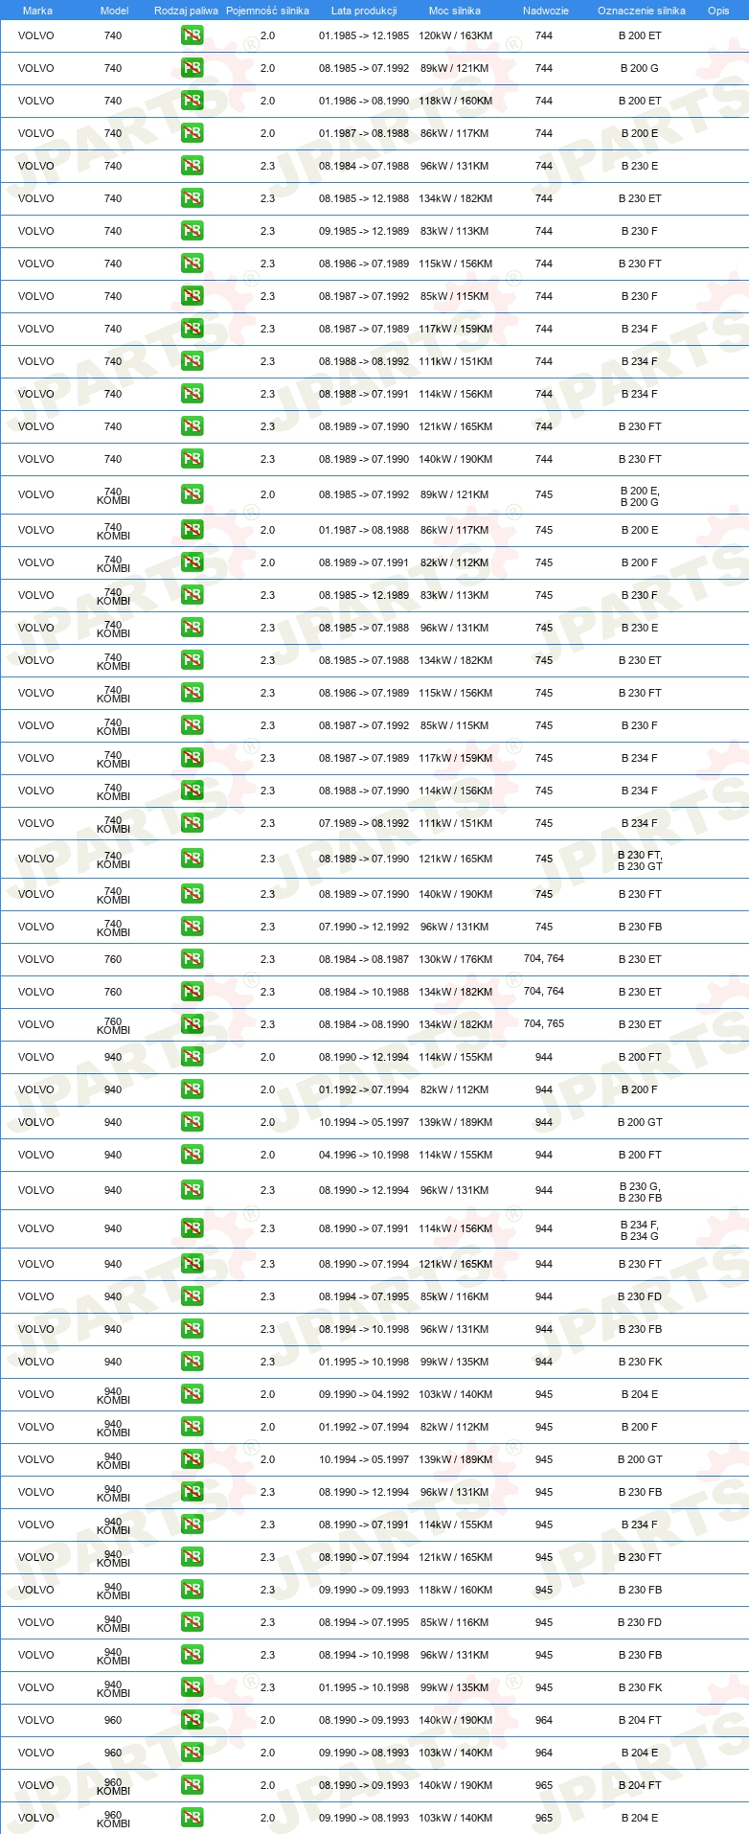Viewport: 749px width, 1834px height.
Task: Click fuel icon in 960 Kombi body 965 B 204 FT row
Action: [192, 1785]
